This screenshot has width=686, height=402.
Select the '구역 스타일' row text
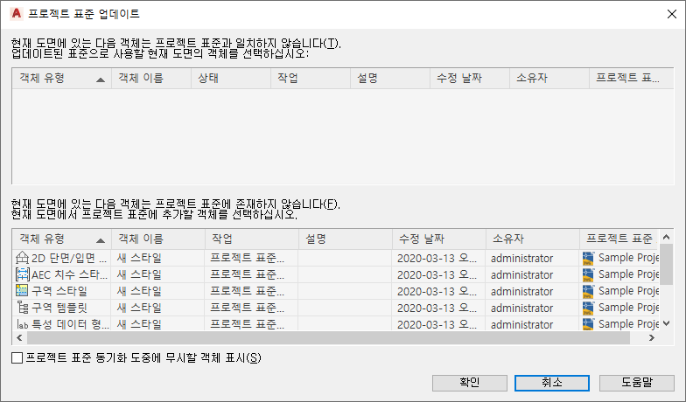coord(59,291)
